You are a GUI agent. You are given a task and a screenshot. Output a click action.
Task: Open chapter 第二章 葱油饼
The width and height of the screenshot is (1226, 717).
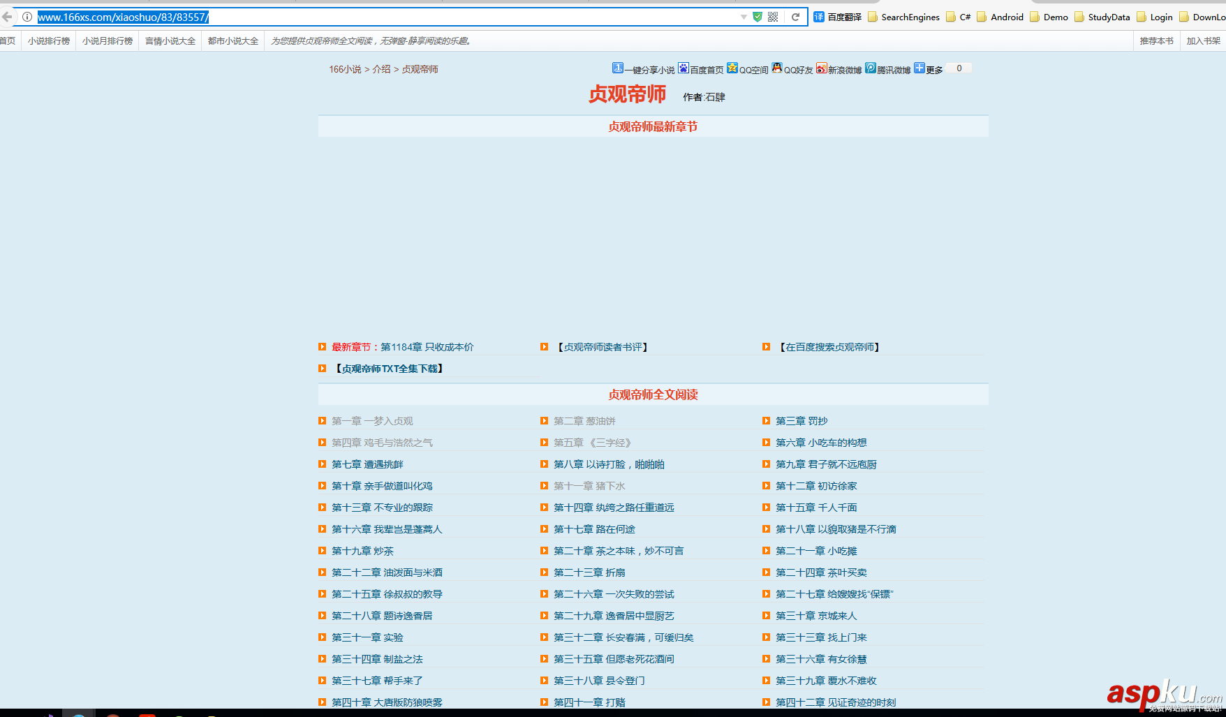[584, 421]
